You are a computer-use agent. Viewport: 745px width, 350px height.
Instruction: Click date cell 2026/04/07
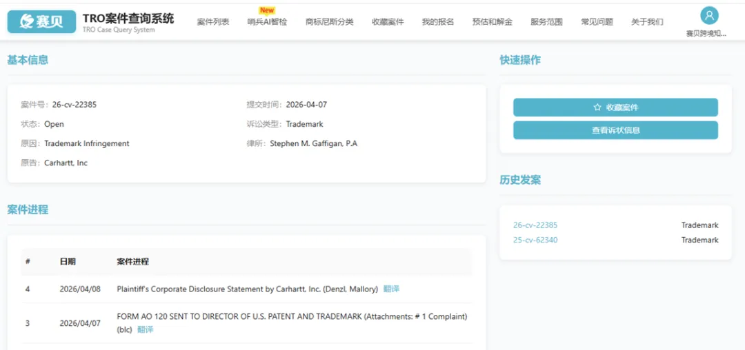80,323
